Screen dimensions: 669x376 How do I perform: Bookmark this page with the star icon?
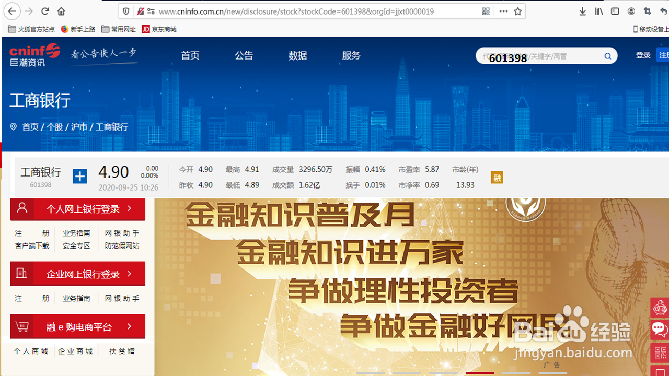[518, 11]
